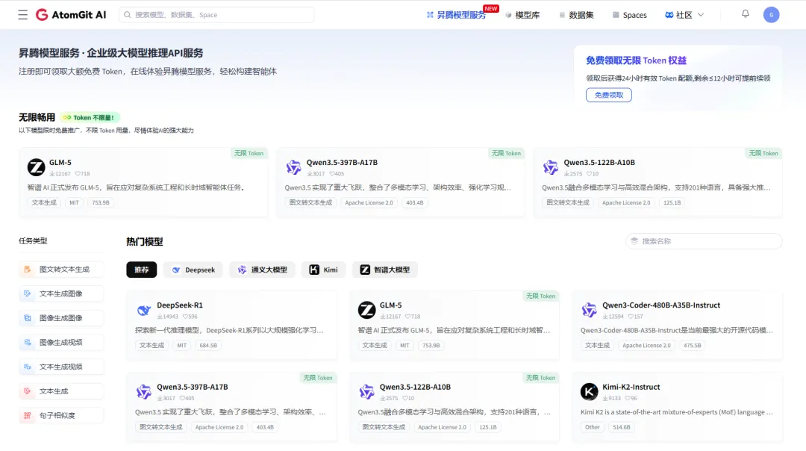The height and width of the screenshot is (451, 806).
Task: Click the GLM-5 logo in the unlimited section
Action: point(36,167)
